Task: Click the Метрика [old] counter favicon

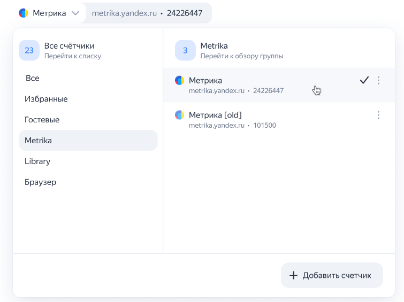Action: [x=180, y=115]
